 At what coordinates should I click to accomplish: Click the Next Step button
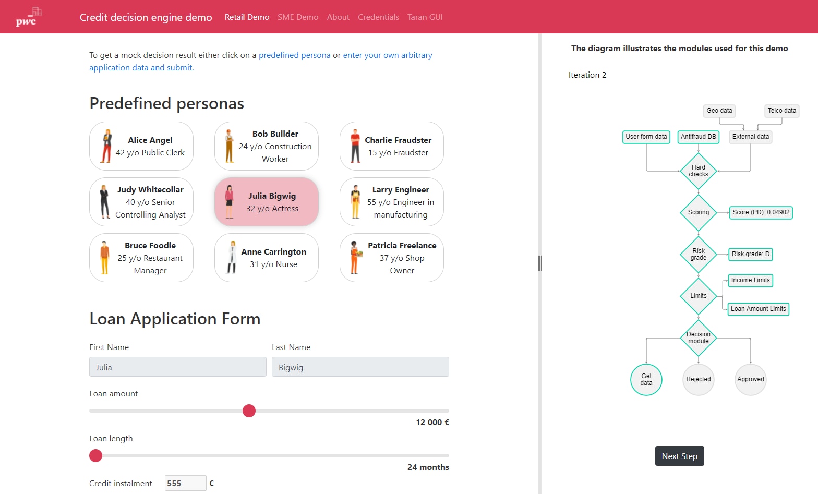pos(679,456)
